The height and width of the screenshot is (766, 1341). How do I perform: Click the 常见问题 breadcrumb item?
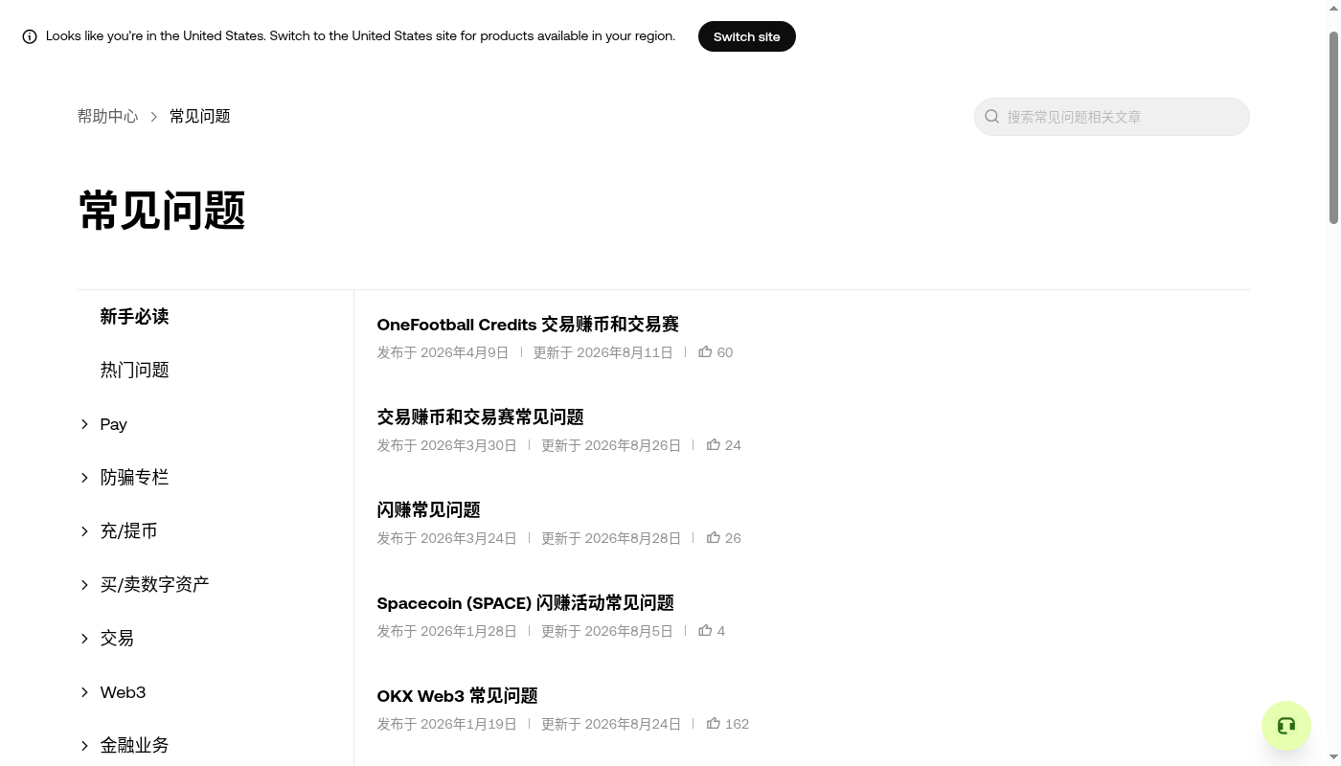(200, 116)
